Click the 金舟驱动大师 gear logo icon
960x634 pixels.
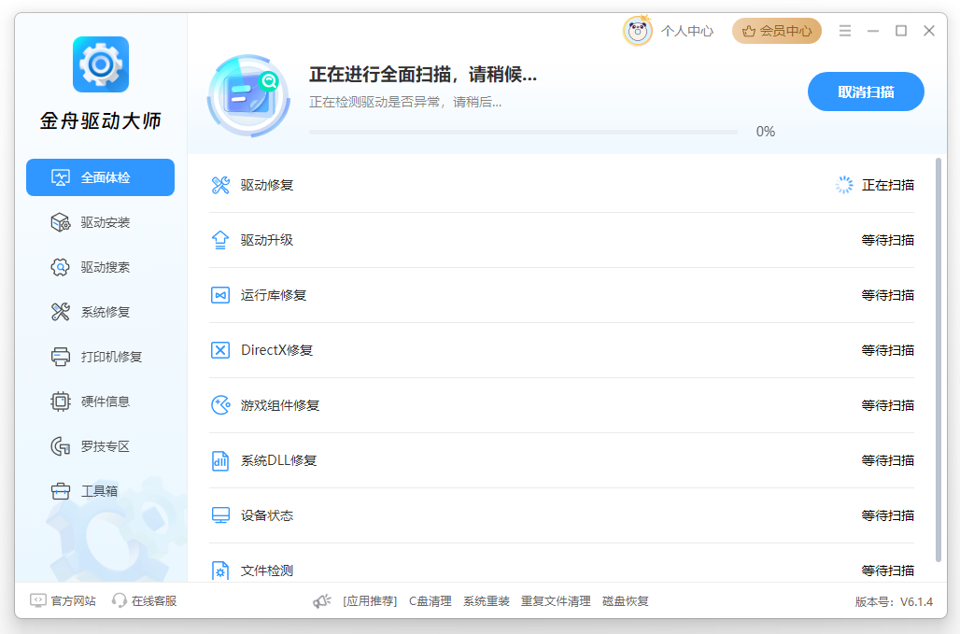pos(101,64)
